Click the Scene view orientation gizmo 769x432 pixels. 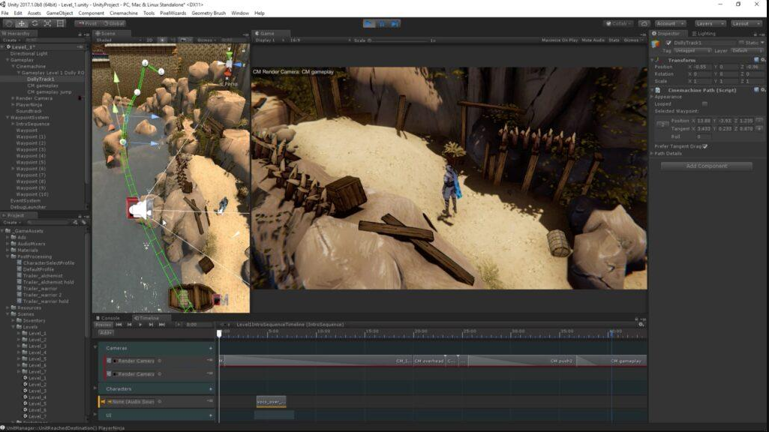point(229,64)
